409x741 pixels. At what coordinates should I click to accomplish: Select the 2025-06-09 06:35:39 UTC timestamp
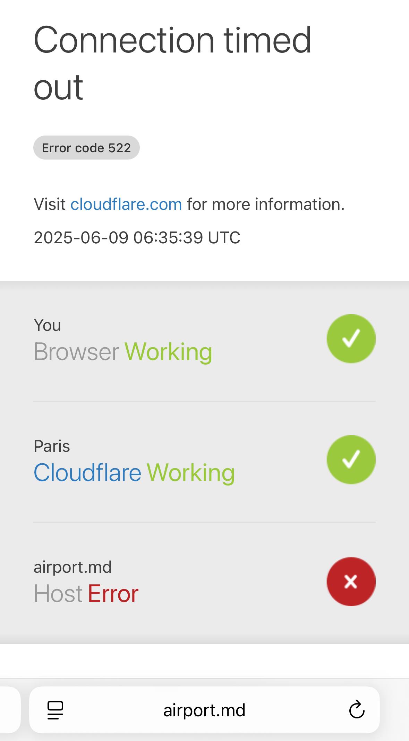pos(137,238)
